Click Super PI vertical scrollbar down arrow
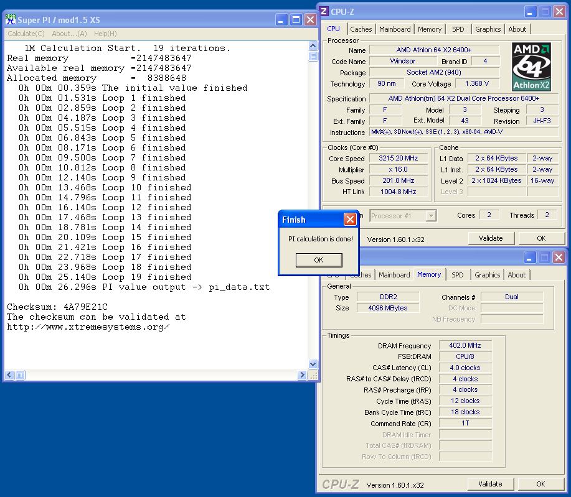This screenshot has width=571, height=497. pos(313,364)
